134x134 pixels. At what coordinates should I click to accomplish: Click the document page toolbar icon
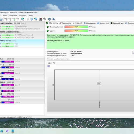(28, 19)
